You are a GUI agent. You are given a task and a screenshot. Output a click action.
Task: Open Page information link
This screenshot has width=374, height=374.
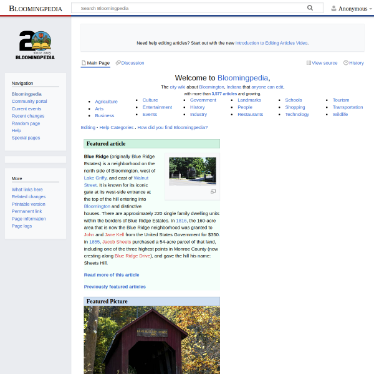(x=29, y=219)
